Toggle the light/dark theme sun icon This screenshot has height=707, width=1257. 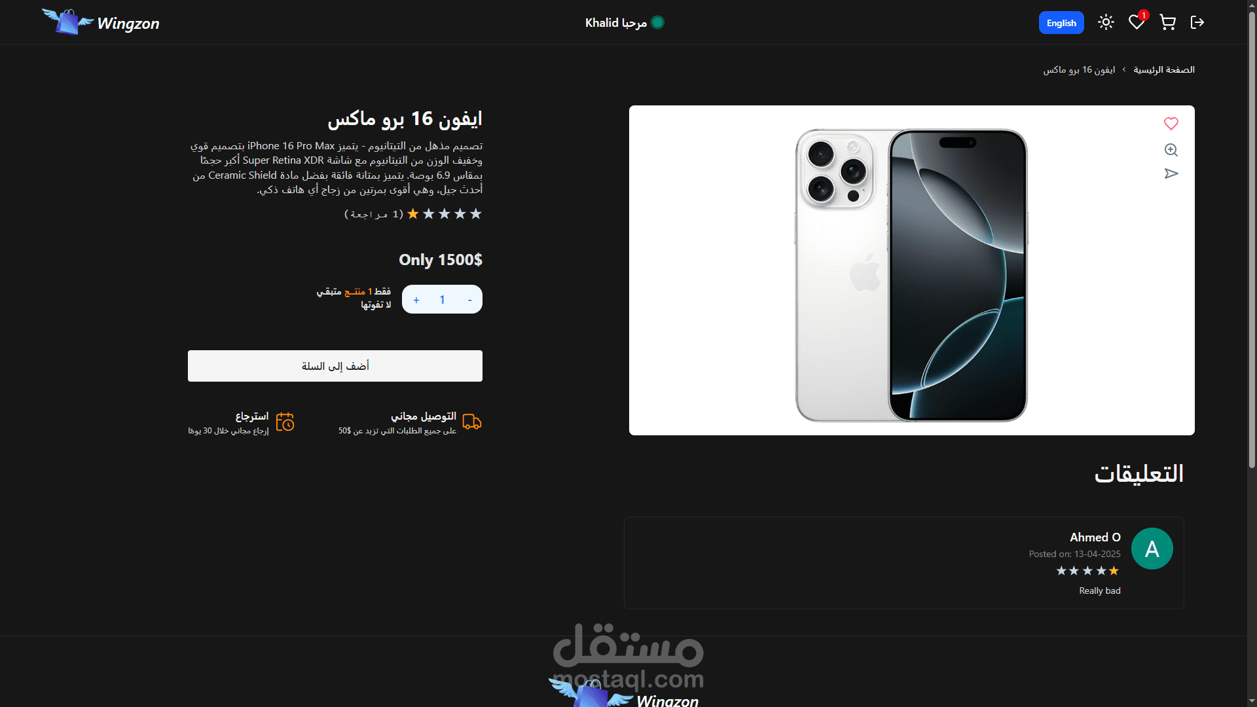1106,22
